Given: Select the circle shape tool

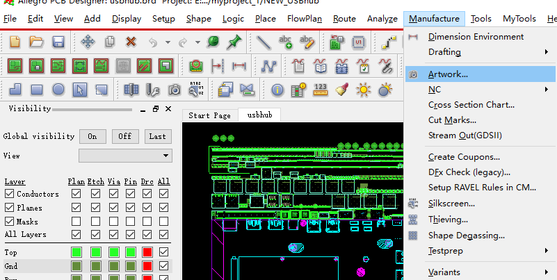Looking at the screenshot, I should click(x=58, y=90).
